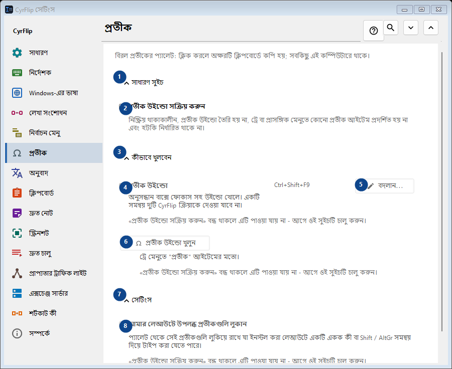This screenshot has width=452, height=369.
Task: Click the up chevron button in header
Action: point(431,28)
